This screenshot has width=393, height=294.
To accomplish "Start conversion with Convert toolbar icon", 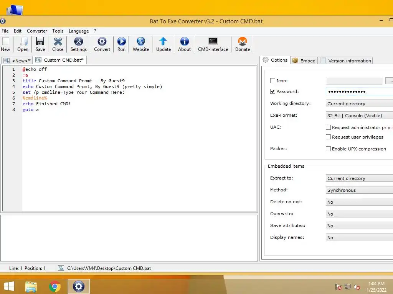I will pos(102,44).
